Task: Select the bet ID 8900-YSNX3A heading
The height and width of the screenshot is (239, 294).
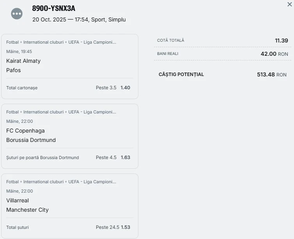Action: [x=54, y=9]
